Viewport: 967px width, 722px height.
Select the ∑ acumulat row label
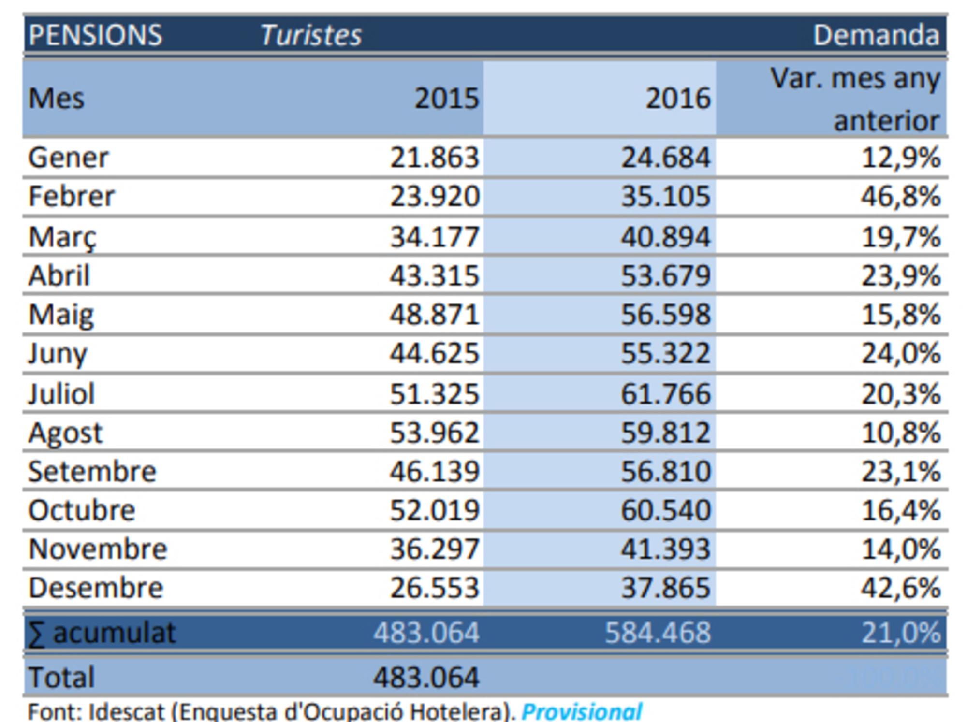click(102, 633)
